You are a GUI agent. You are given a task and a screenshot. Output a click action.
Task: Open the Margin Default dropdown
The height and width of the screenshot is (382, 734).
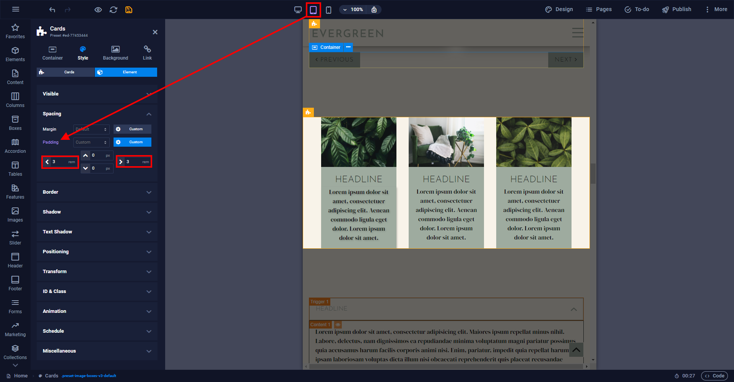(x=91, y=129)
